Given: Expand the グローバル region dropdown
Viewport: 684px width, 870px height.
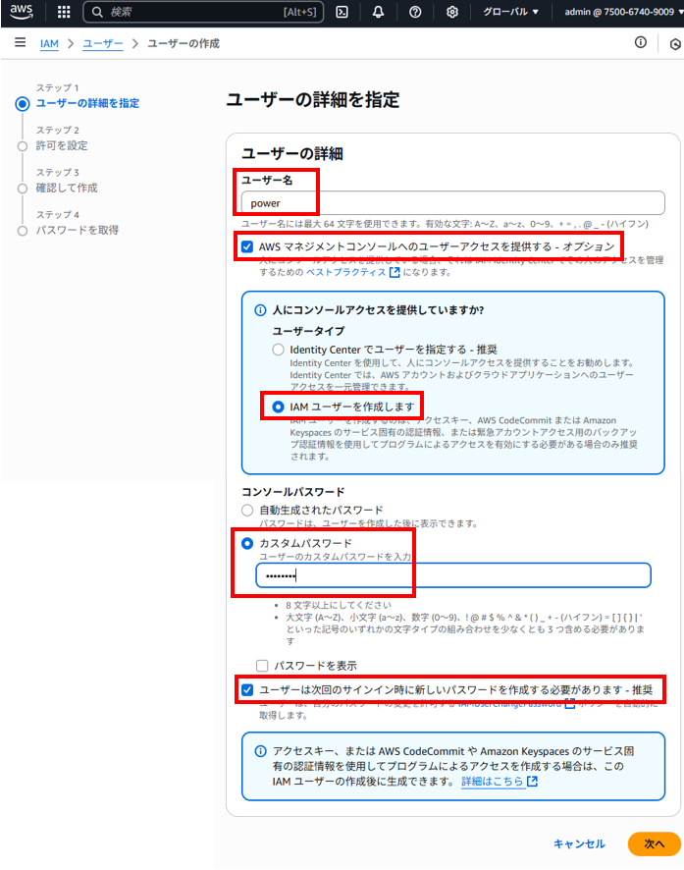Looking at the screenshot, I should point(510,12).
